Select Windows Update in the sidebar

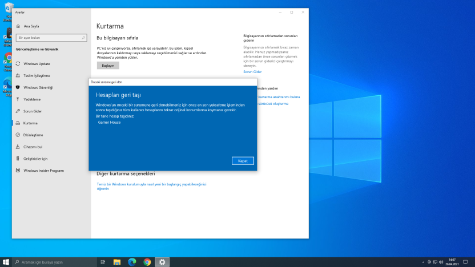click(37, 64)
